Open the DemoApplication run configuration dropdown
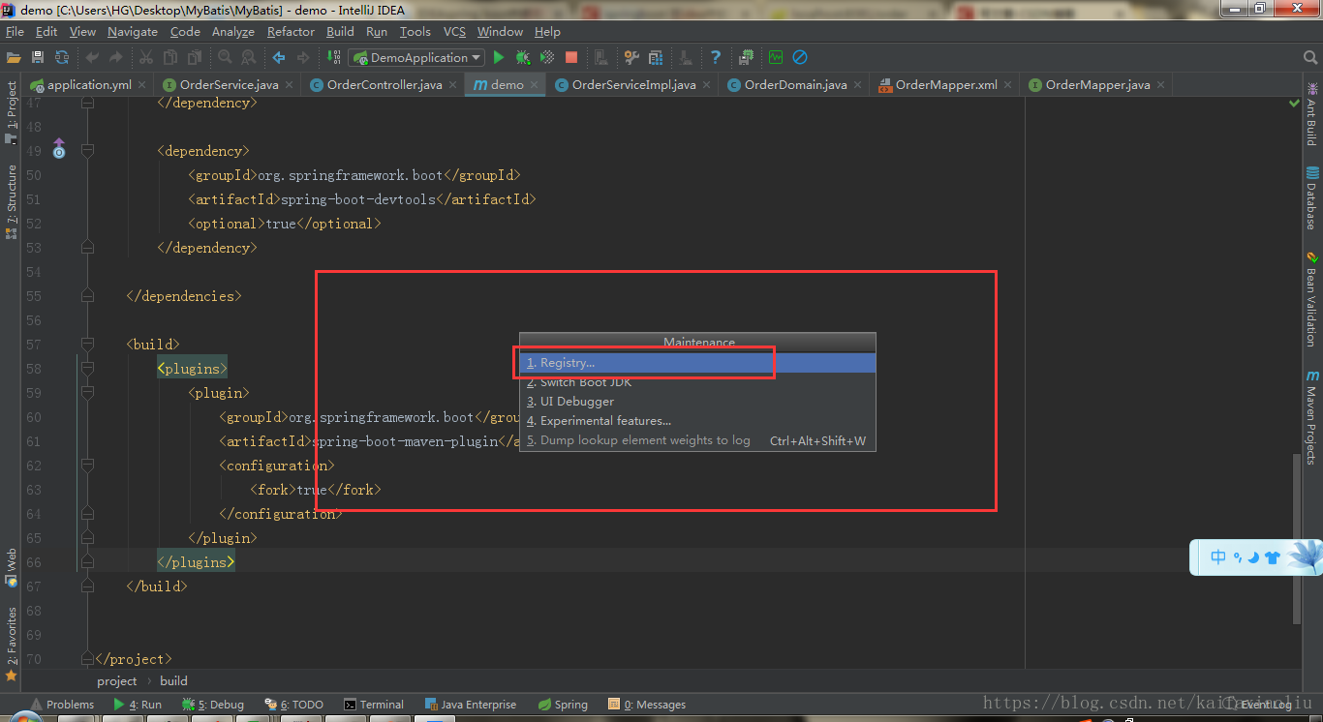Image resolution: width=1323 pixels, height=722 pixels. coord(416,57)
